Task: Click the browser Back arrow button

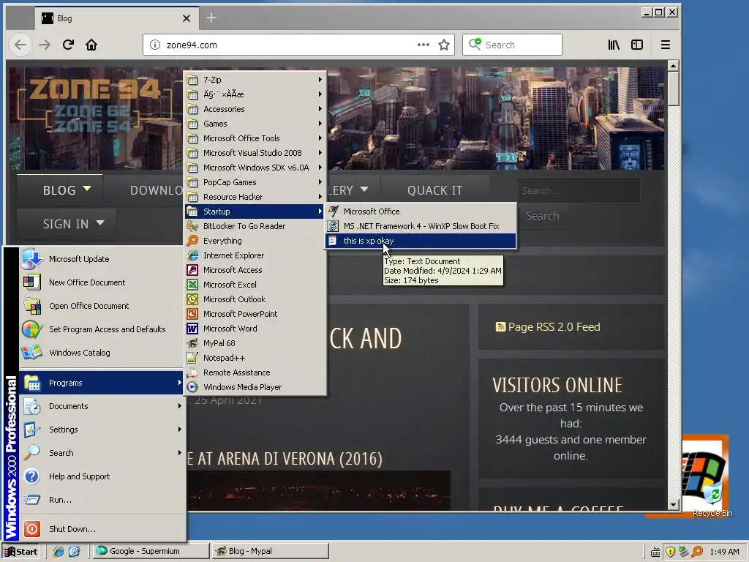Action: click(20, 45)
